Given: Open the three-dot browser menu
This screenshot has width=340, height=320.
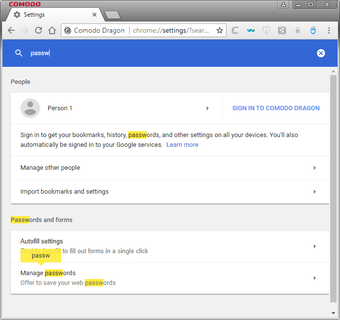Looking at the screenshot, I should click(329, 30).
